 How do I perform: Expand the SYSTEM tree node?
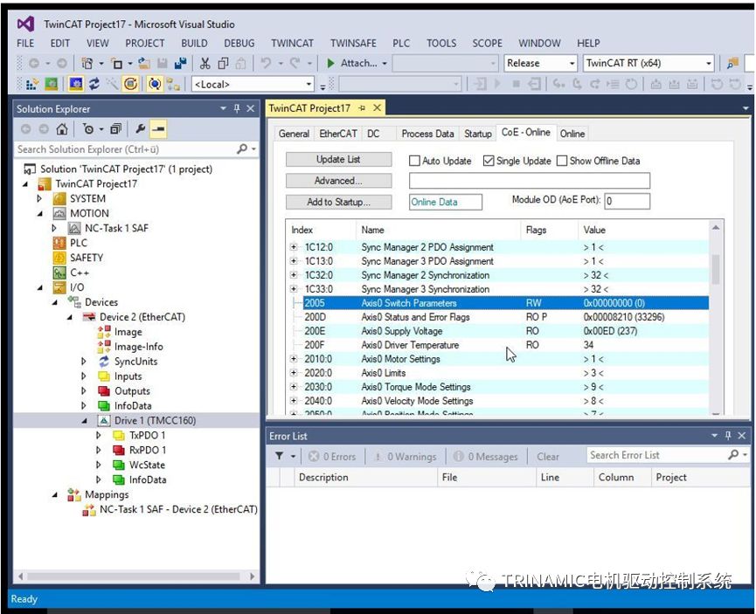tap(39, 198)
